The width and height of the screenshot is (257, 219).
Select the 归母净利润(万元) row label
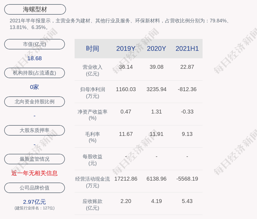pyautogui.click(x=93, y=93)
